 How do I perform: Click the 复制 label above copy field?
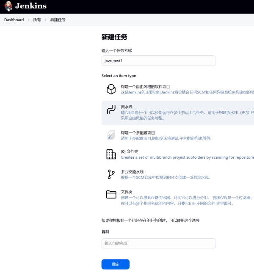105,231
